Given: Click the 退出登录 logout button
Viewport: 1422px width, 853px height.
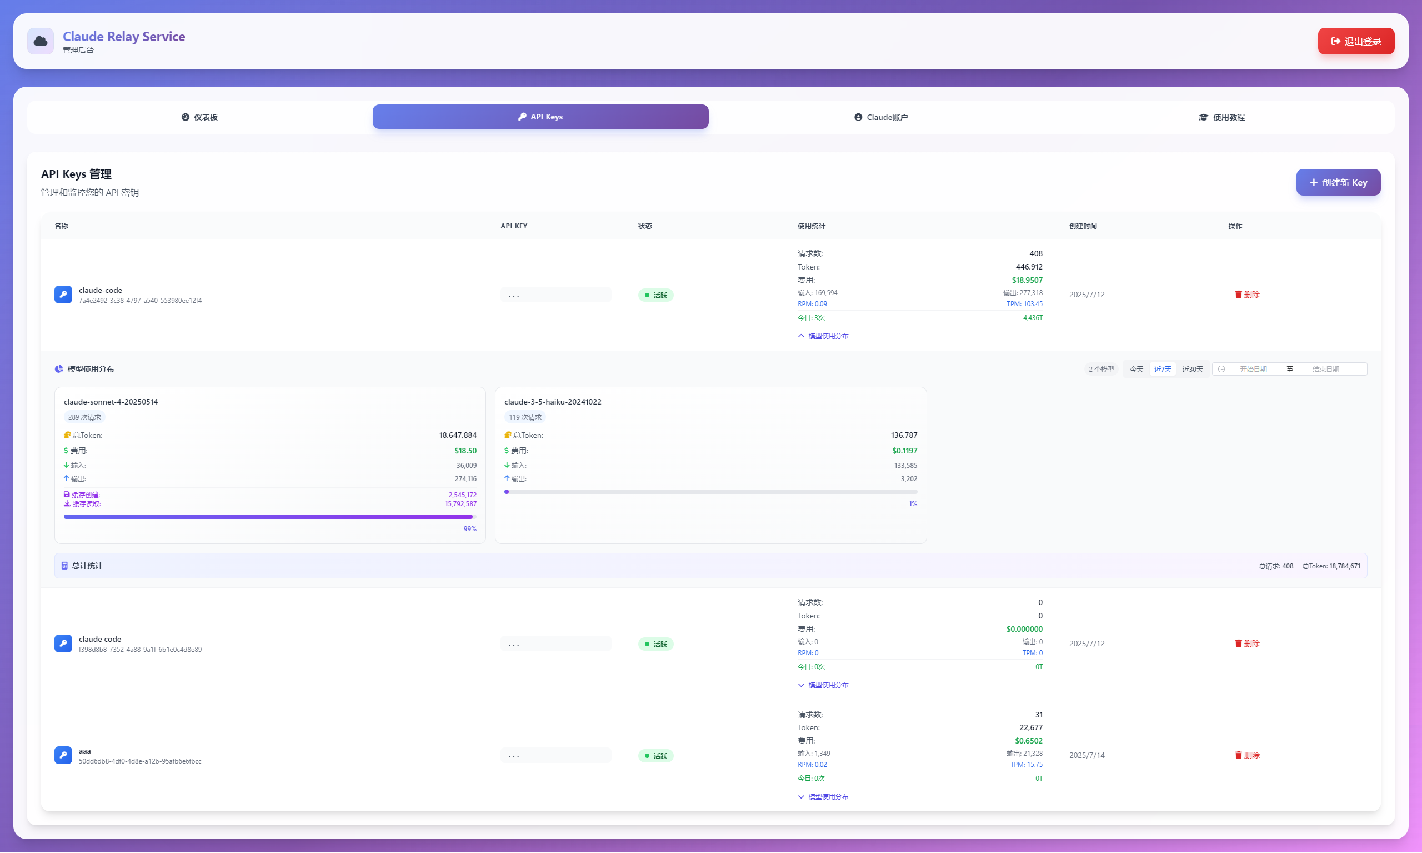Looking at the screenshot, I should click(x=1355, y=41).
